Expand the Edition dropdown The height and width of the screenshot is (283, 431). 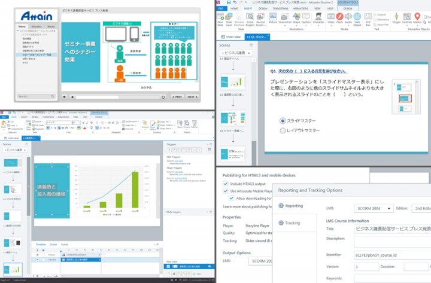420,208
